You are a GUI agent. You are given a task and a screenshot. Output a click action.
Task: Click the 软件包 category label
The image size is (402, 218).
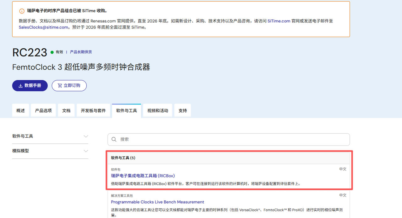tap(116, 169)
